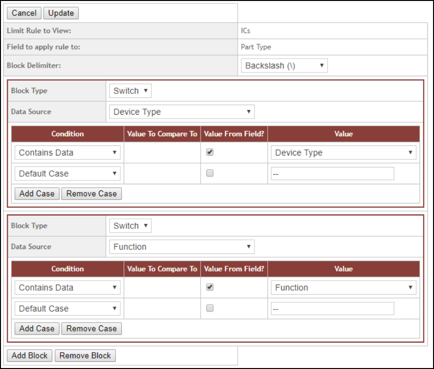Screen dimensions: 434x369
Task: Click Add Case in the Device Type block
Action: 37,194
